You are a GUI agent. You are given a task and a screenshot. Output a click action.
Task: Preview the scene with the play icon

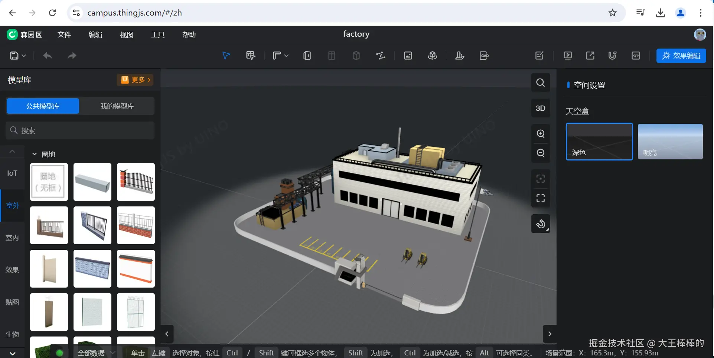568,56
